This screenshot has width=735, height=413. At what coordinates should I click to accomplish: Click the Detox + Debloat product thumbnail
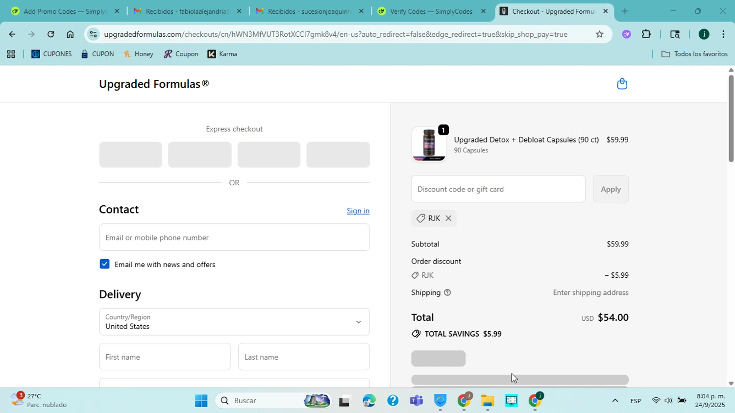point(429,145)
